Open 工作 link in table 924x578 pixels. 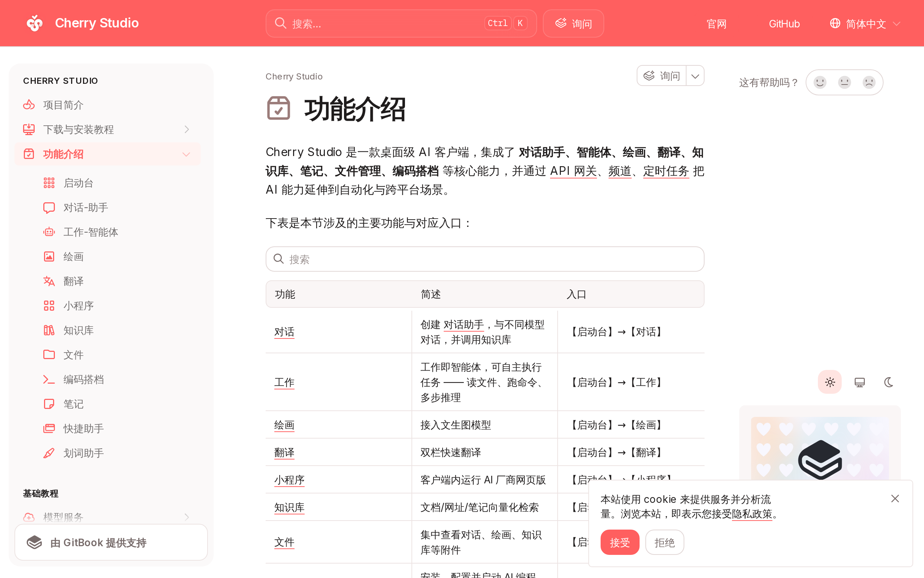(x=284, y=382)
